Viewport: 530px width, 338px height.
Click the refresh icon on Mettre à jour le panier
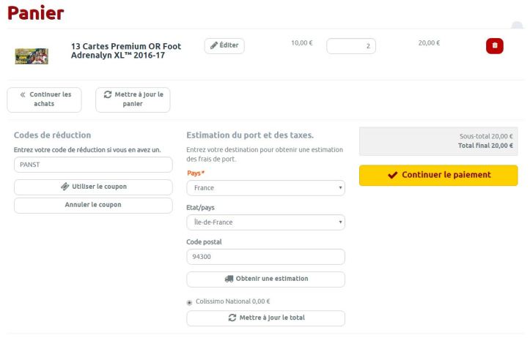click(x=108, y=94)
